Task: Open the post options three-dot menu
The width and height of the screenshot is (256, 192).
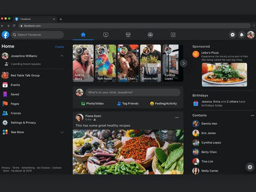Action: (x=177, y=117)
